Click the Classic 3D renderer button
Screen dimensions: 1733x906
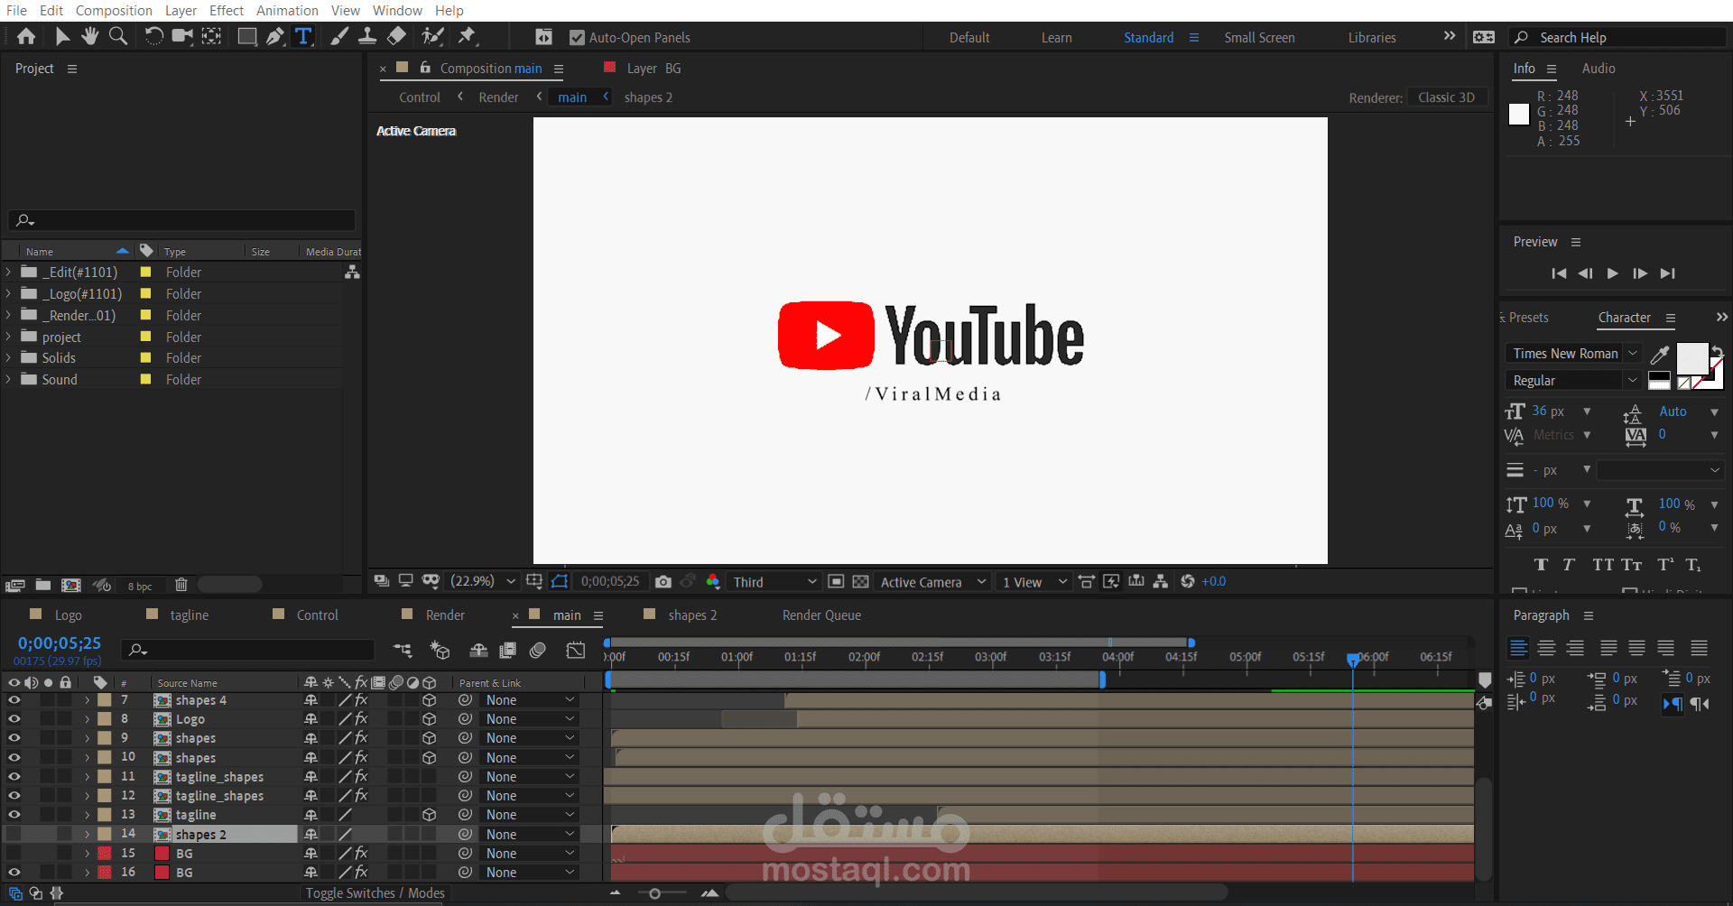pos(1446,97)
